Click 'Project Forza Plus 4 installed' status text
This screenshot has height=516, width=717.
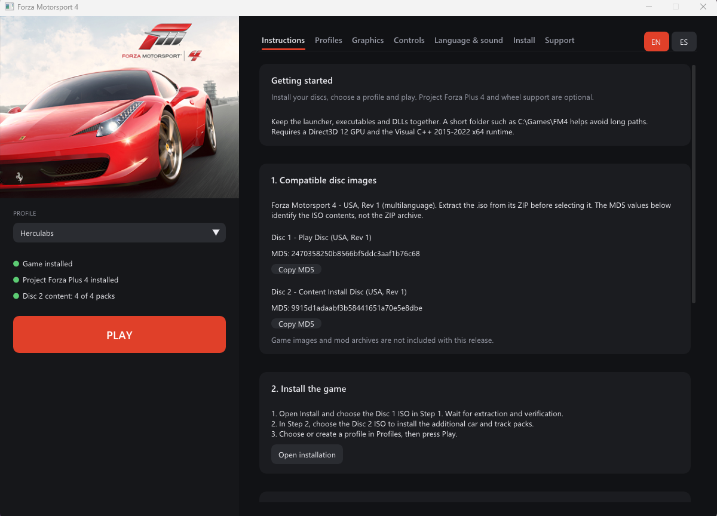coord(71,279)
